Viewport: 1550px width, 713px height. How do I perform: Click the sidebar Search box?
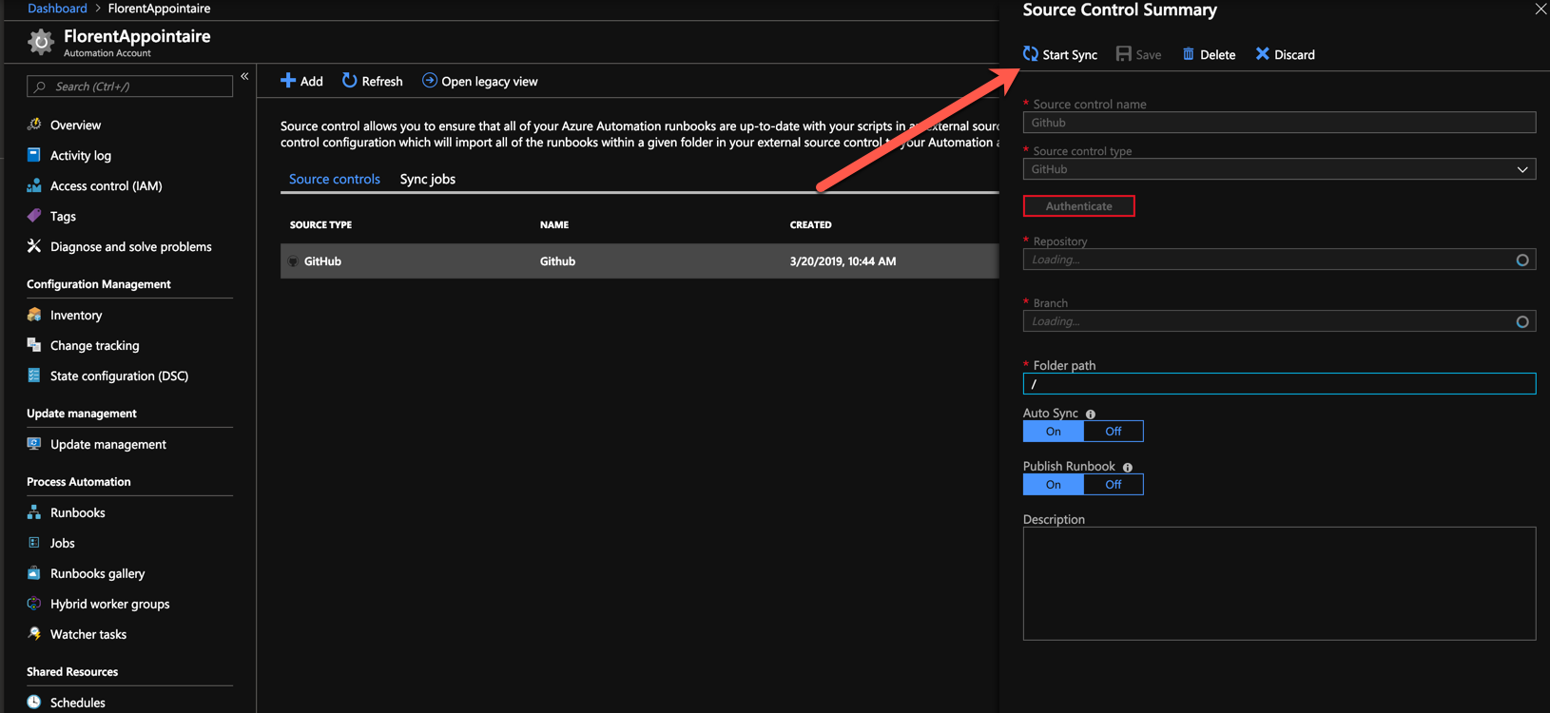pos(129,87)
